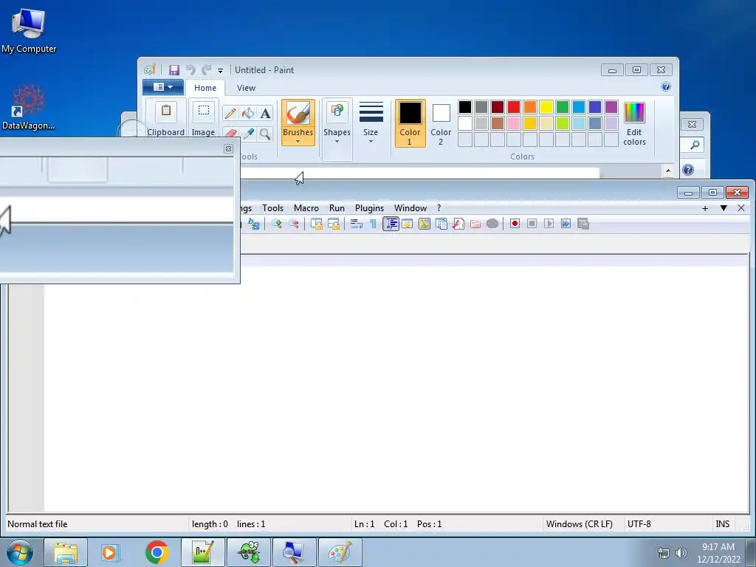This screenshot has height=567, width=756.
Task: Click Save Current Recorded Macro icon
Action: click(583, 224)
